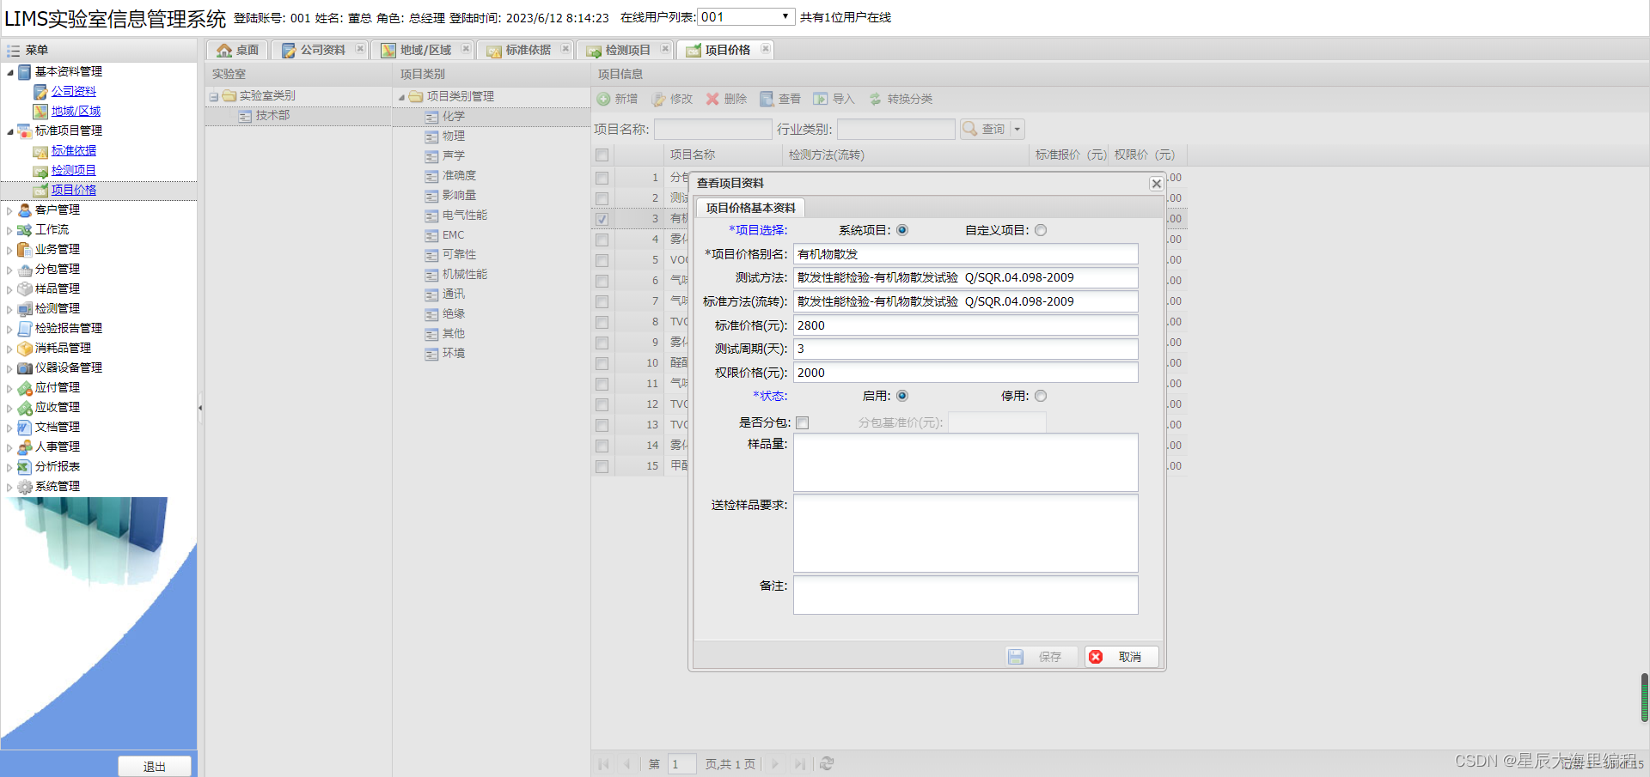Screen dimensions: 1650x777
Task: Click the 应付管理 menu icon
Action: point(25,388)
